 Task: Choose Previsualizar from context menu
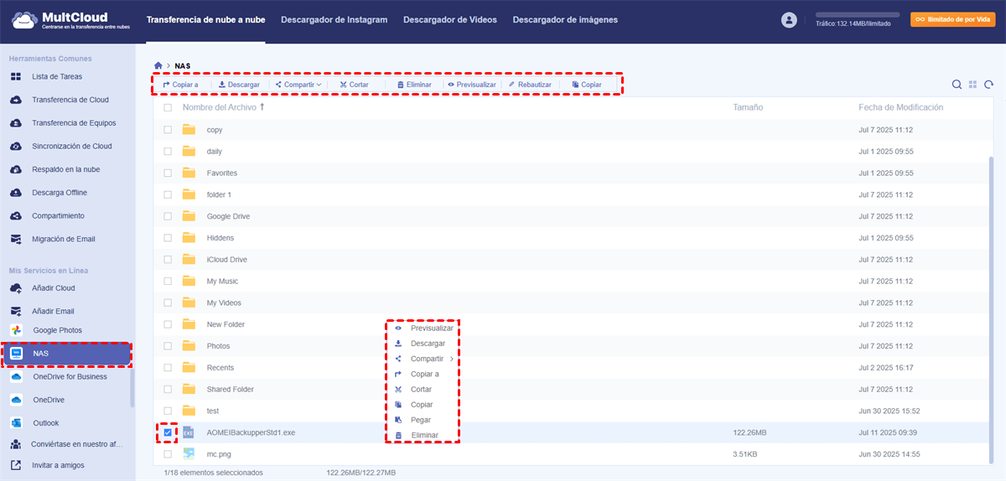coord(423,328)
